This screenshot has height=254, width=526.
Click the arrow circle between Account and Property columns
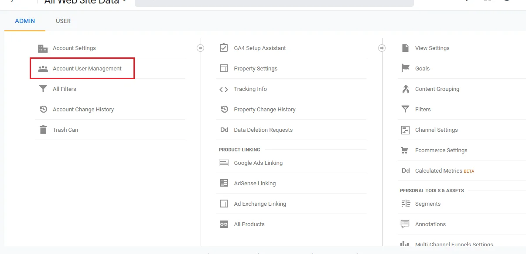click(201, 48)
